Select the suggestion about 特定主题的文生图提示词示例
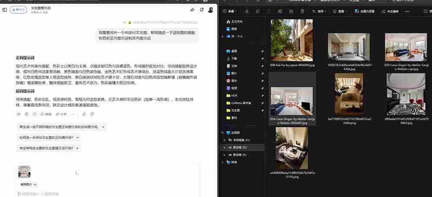The width and height of the screenshot is (432, 197). pyautogui.click(x=48, y=148)
